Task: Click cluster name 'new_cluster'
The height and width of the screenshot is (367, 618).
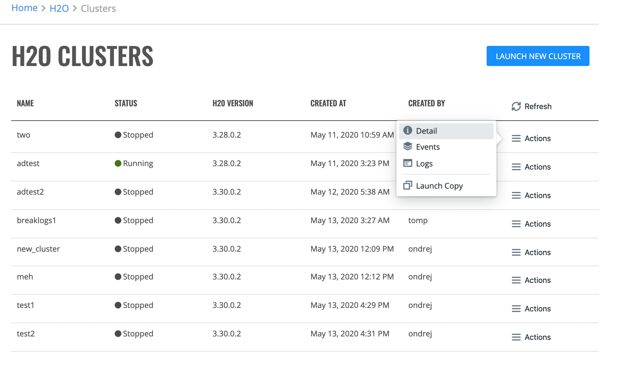Action: (x=38, y=249)
